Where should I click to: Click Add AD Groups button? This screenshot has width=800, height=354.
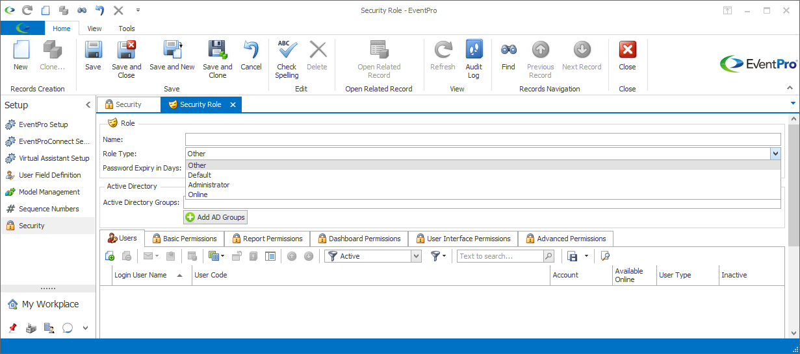[216, 217]
